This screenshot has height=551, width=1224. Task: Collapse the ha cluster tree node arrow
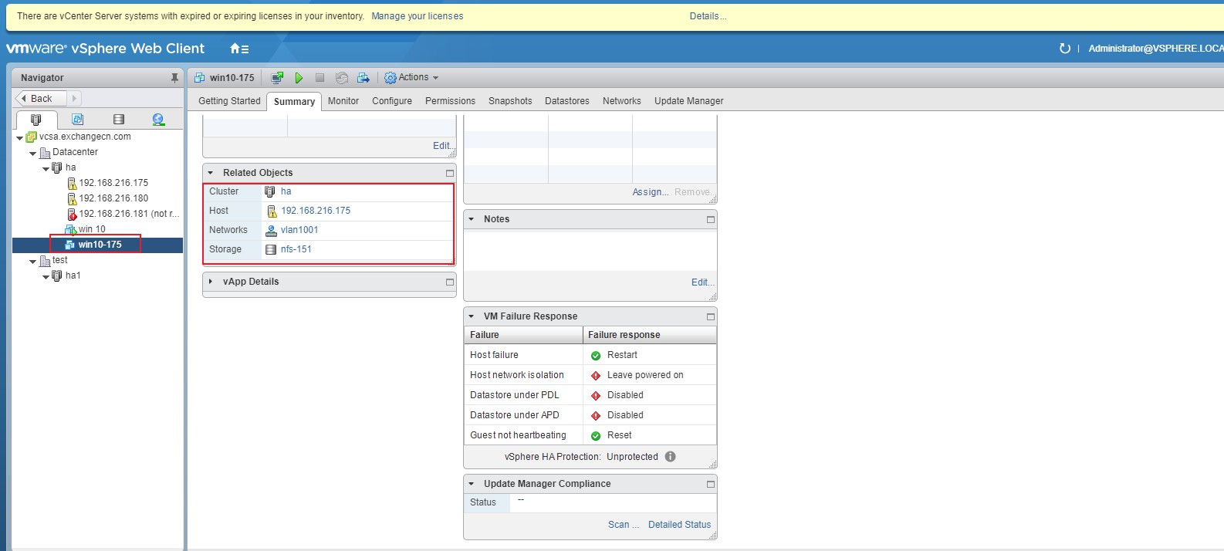coord(46,169)
